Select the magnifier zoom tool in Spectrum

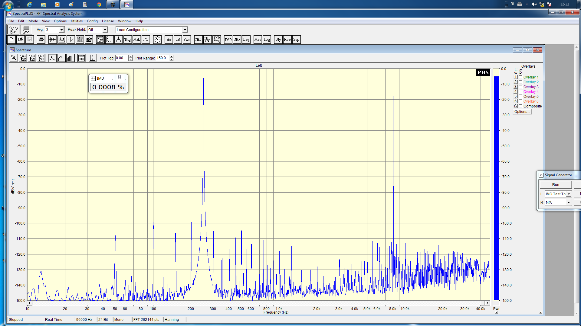(x=14, y=58)
